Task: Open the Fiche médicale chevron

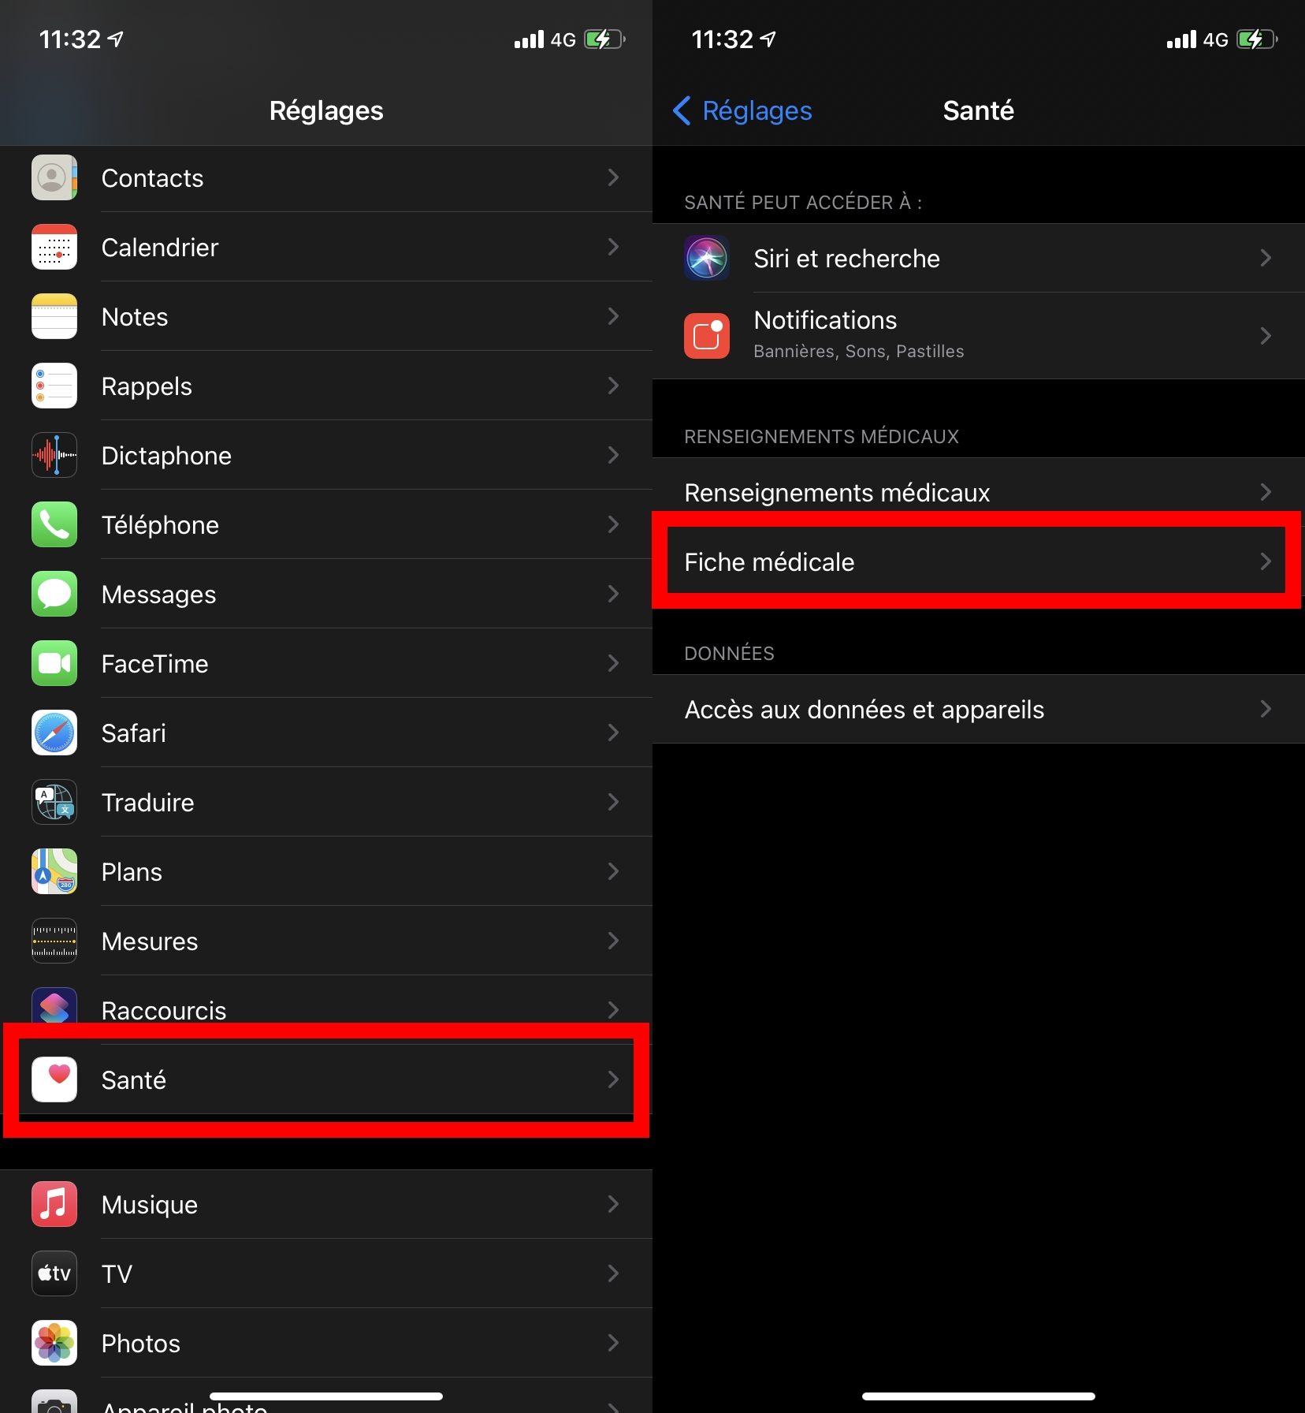Action: point(1266,561)
